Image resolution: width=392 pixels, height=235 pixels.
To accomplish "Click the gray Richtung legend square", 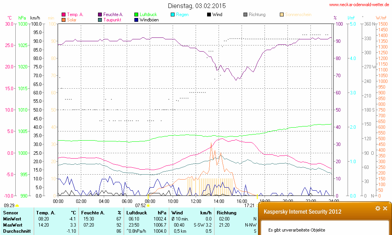I will [x=245, y=15].
